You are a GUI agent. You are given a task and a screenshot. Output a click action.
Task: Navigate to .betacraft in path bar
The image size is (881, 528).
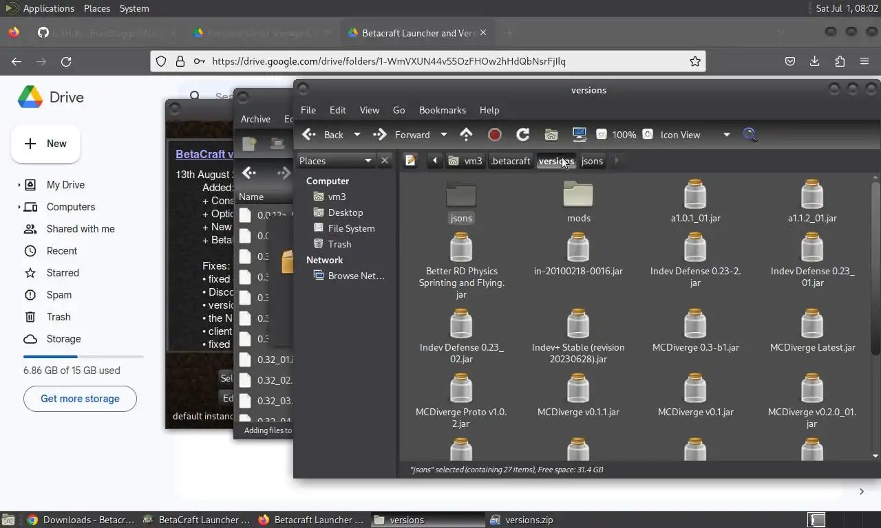point(510,161)
